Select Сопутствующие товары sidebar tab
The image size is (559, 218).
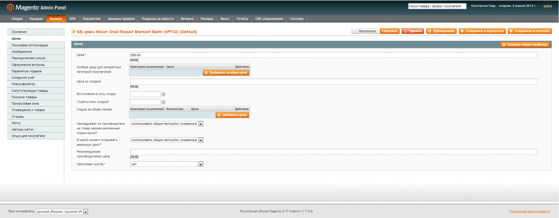pos(36,91)
